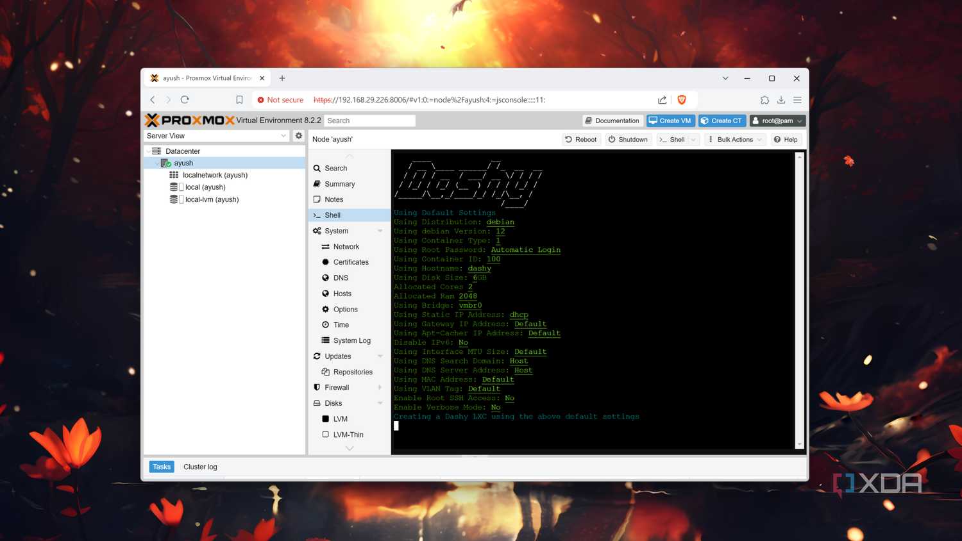
Task: Collapse the Disks section arrow
Action: click(x=380, y=403)
